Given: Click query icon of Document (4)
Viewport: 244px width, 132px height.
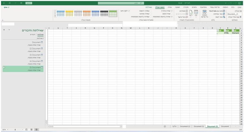Looking at the screenshot, I should pyautogui.click(x=42, y=61).
